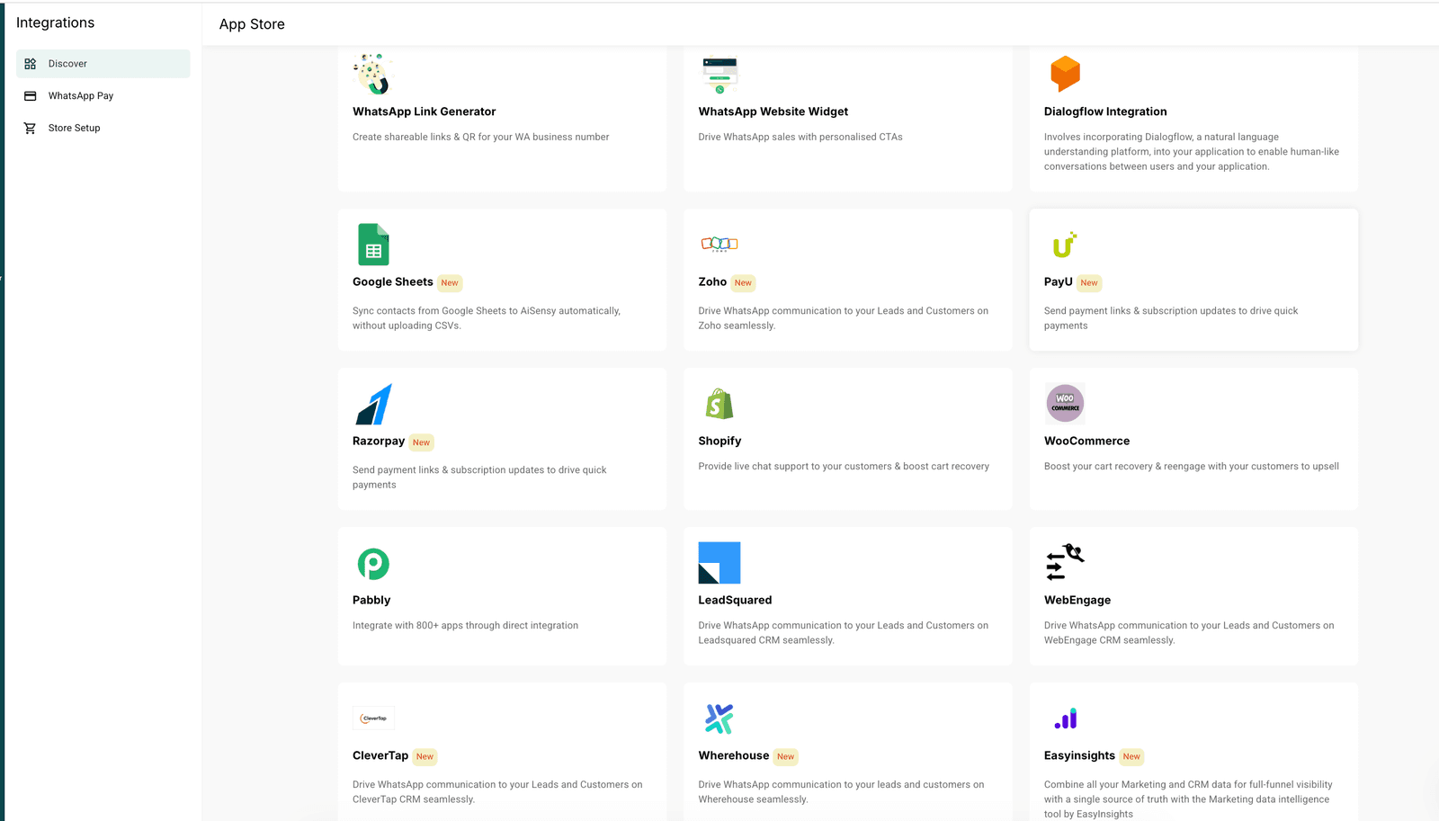Click the blue Razorpay logo
Image resolution: width=1439 pixels, height=821 pixels.
pos(373,404)
